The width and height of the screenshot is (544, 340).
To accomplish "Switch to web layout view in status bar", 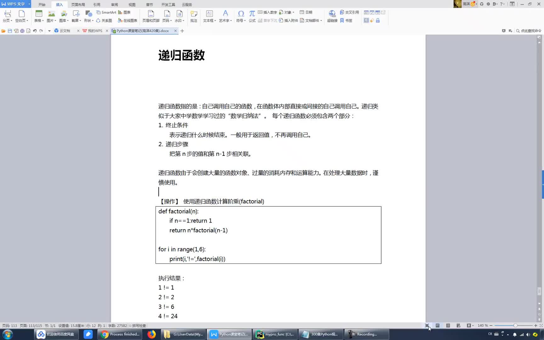I will 458,326.
